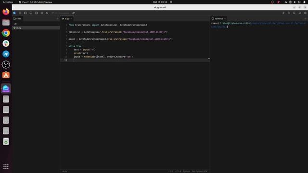
Task: Click the network tray icon
Action: coord(286,2)
